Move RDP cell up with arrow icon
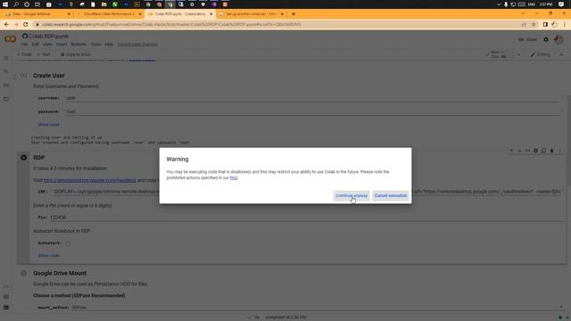This screenshot has width=571, height=321. click(x=511, y=151)
